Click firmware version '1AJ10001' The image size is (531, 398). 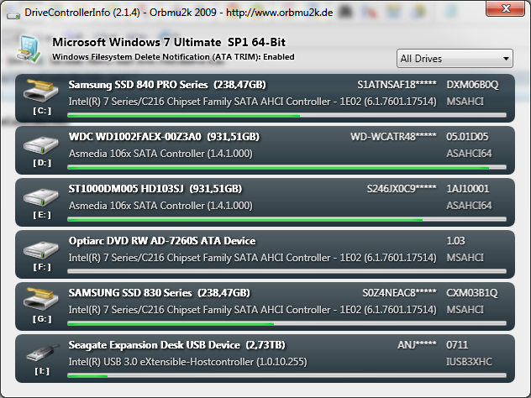click(x=468, y=189)
